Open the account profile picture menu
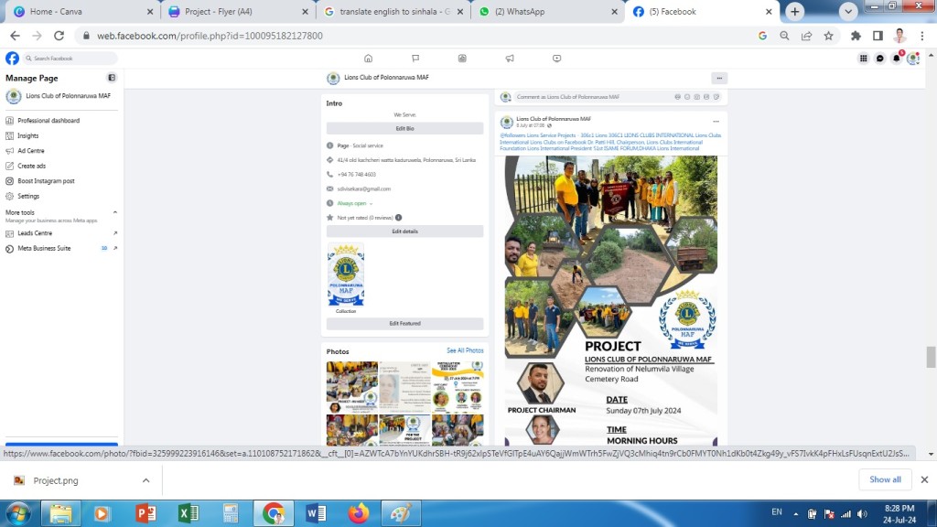The width and height of the screenshot is (937, 527). click(913, 58)
